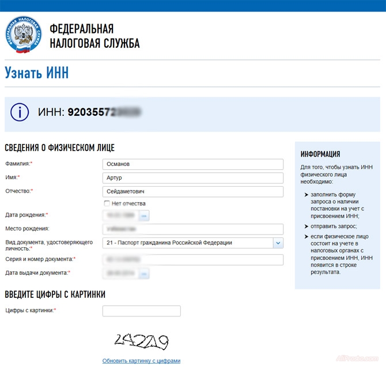The width and height of the screenshot is (386, 367).
Task: Click the info circle icon beside ИНН
Action: point(20,113)
